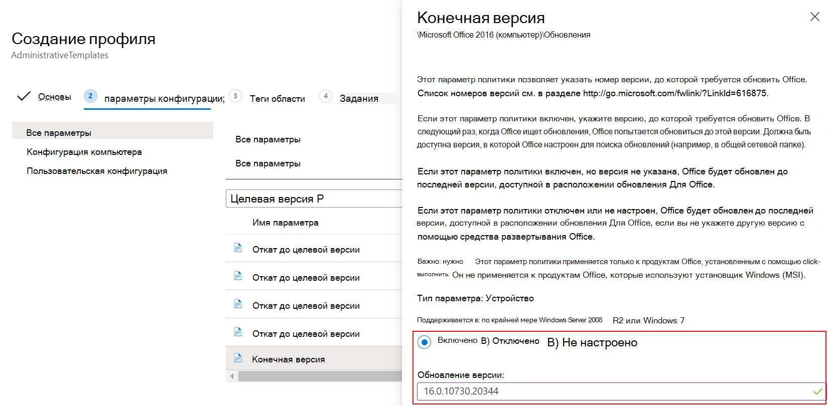Open the параметры конфигурации step

tap(164, 98)
